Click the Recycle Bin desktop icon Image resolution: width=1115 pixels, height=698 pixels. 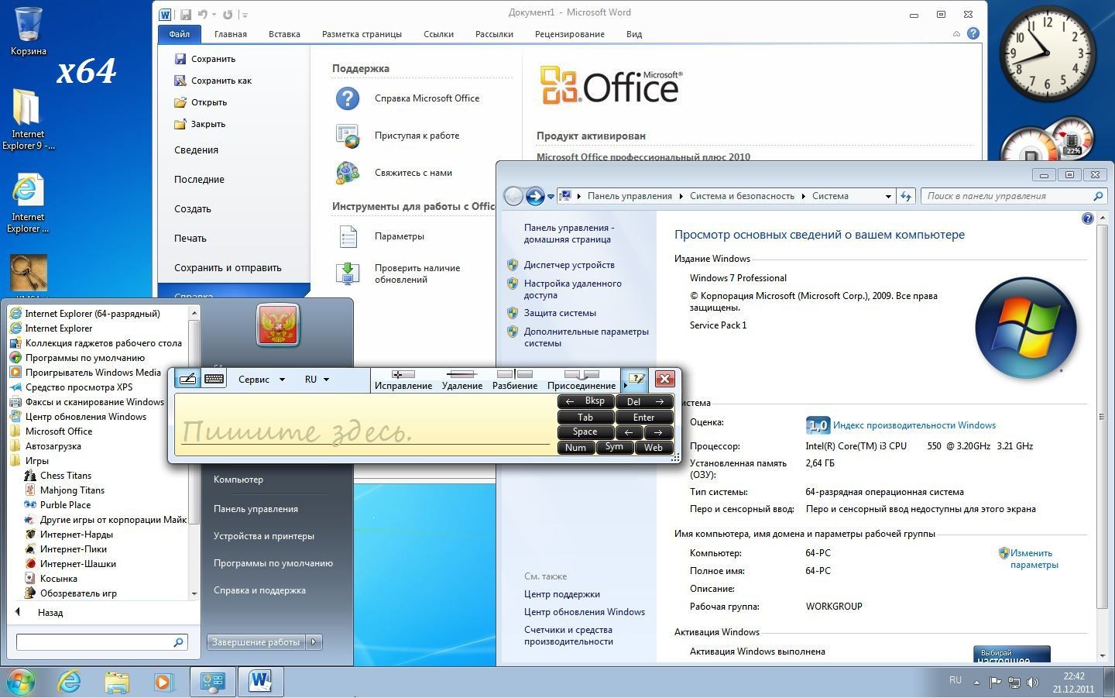click(x=29, y=31)
